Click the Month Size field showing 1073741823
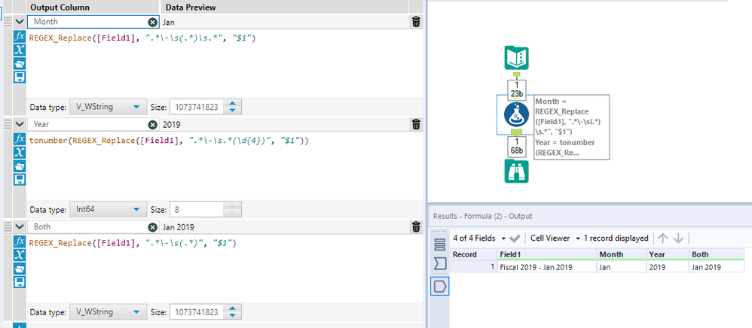752x328 pixels. point(197,107)
